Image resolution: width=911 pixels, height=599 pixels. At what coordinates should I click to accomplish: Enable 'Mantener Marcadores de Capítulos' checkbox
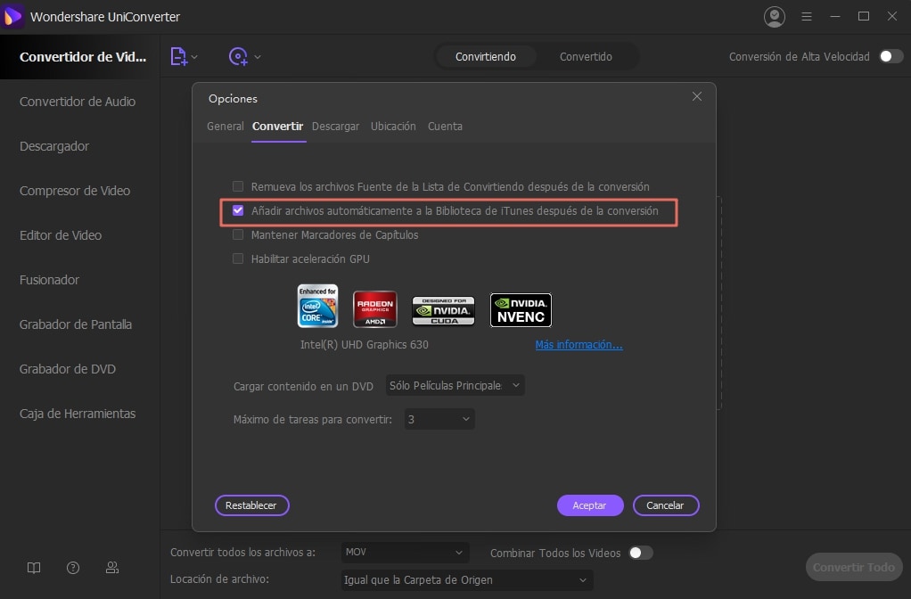click(238, 234)
